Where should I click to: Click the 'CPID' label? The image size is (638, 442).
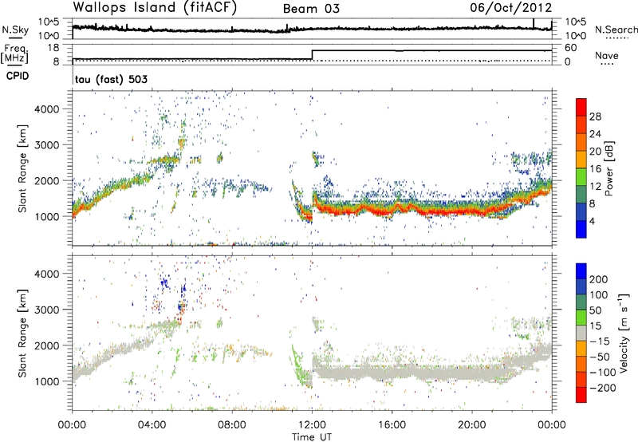click(18, 76)
